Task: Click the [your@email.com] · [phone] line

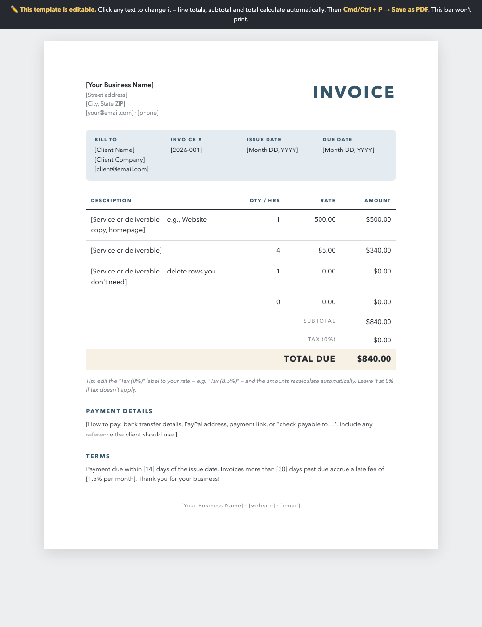Action: click(122, 113)
